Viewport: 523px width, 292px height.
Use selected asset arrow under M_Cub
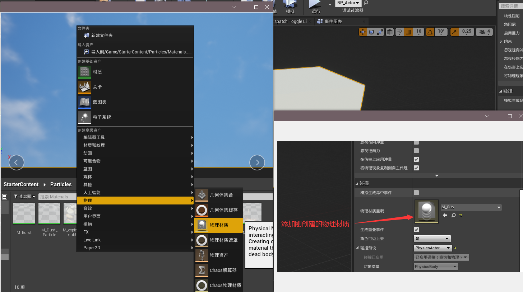tap(445, 215)
